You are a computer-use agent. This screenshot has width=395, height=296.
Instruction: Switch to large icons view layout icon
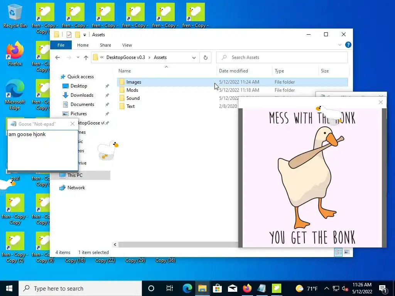pyautogui.click(x=347, y=252)
